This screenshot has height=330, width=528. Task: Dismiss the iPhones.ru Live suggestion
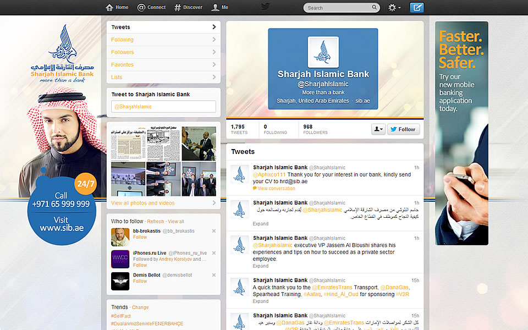point(214,253)
